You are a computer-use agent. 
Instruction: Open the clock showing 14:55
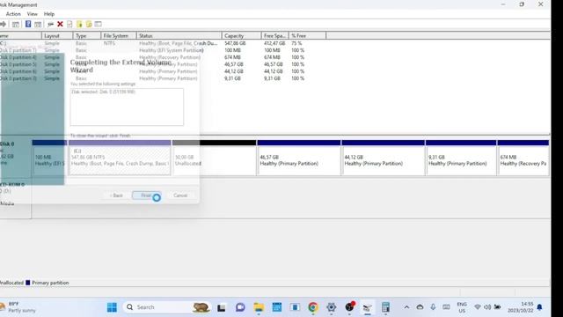[520, 307]
